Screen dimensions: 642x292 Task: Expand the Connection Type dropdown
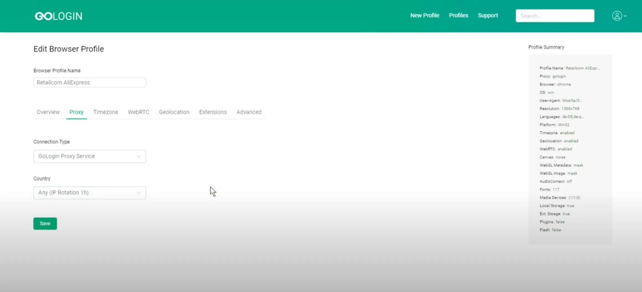[90, 156]
